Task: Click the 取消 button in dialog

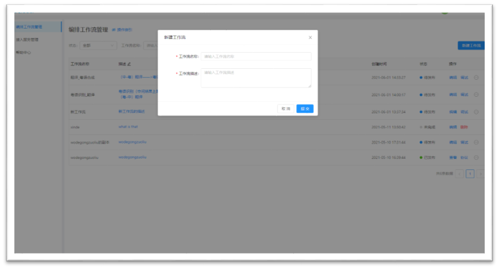Action: (x=285, y=108)
